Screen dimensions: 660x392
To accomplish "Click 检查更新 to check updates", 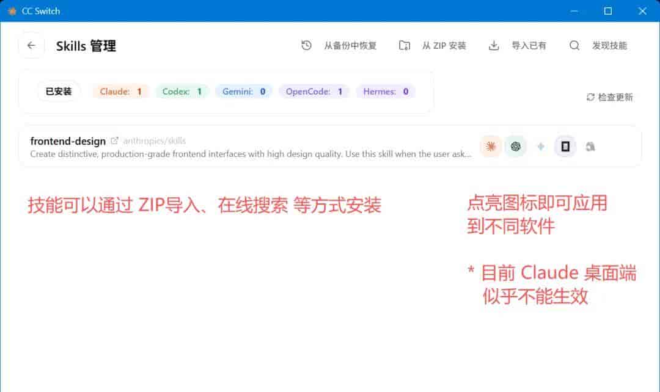I will point(615,97).
